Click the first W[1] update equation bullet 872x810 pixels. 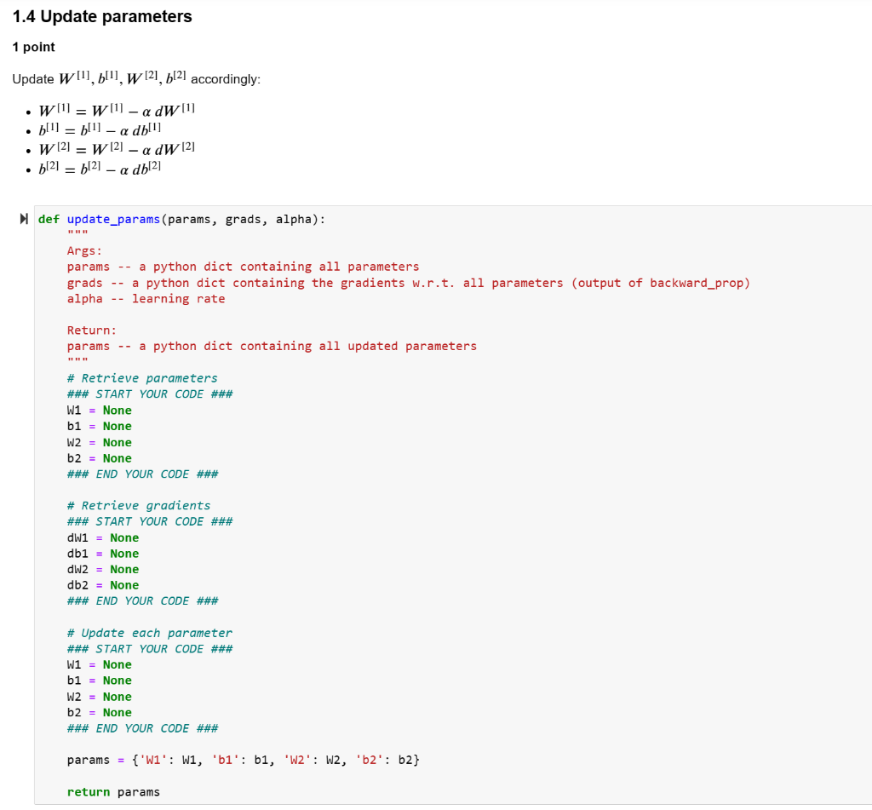click(115, 110)
